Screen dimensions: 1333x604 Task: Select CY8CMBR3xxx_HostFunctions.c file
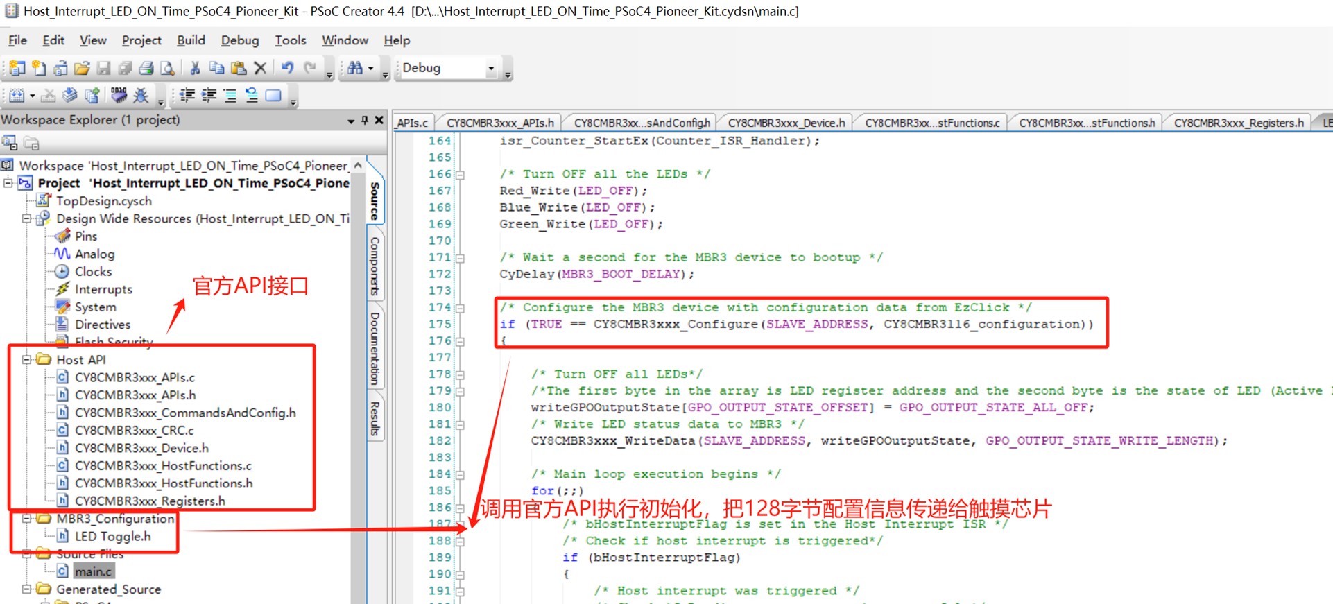[163, 465]
